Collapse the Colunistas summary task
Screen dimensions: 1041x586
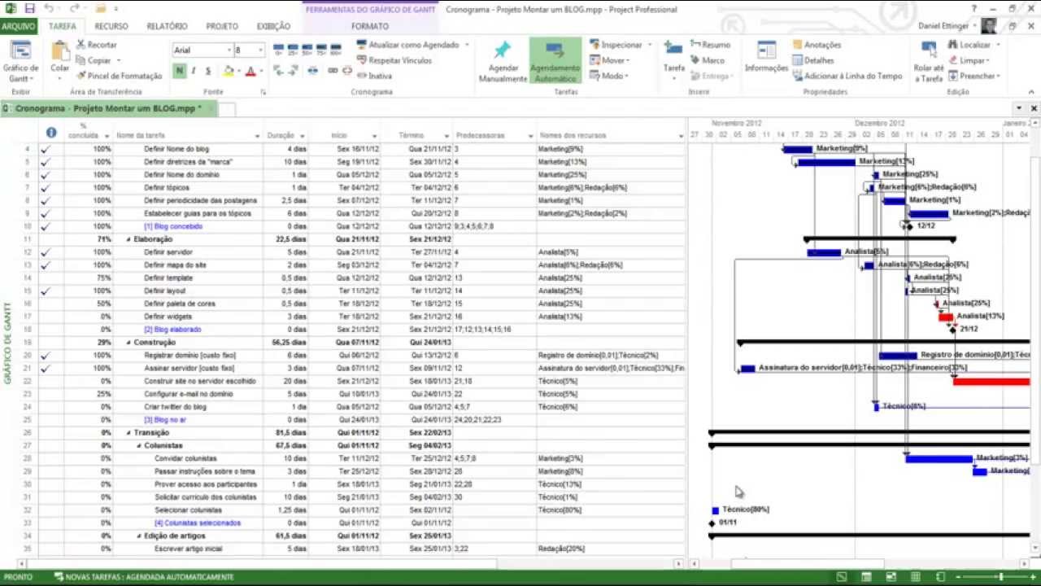click(x=139, y=446)
